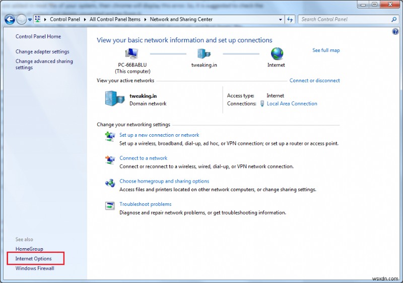Open HomeGroup under See also

(29, 249)
